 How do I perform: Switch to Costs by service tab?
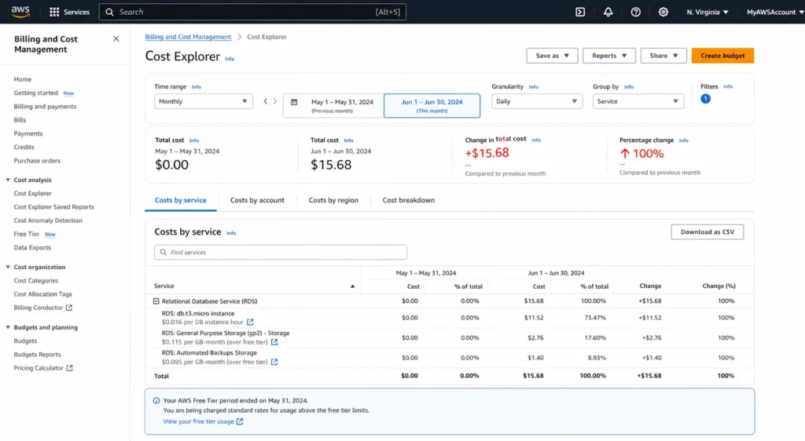tap(181, 200)
